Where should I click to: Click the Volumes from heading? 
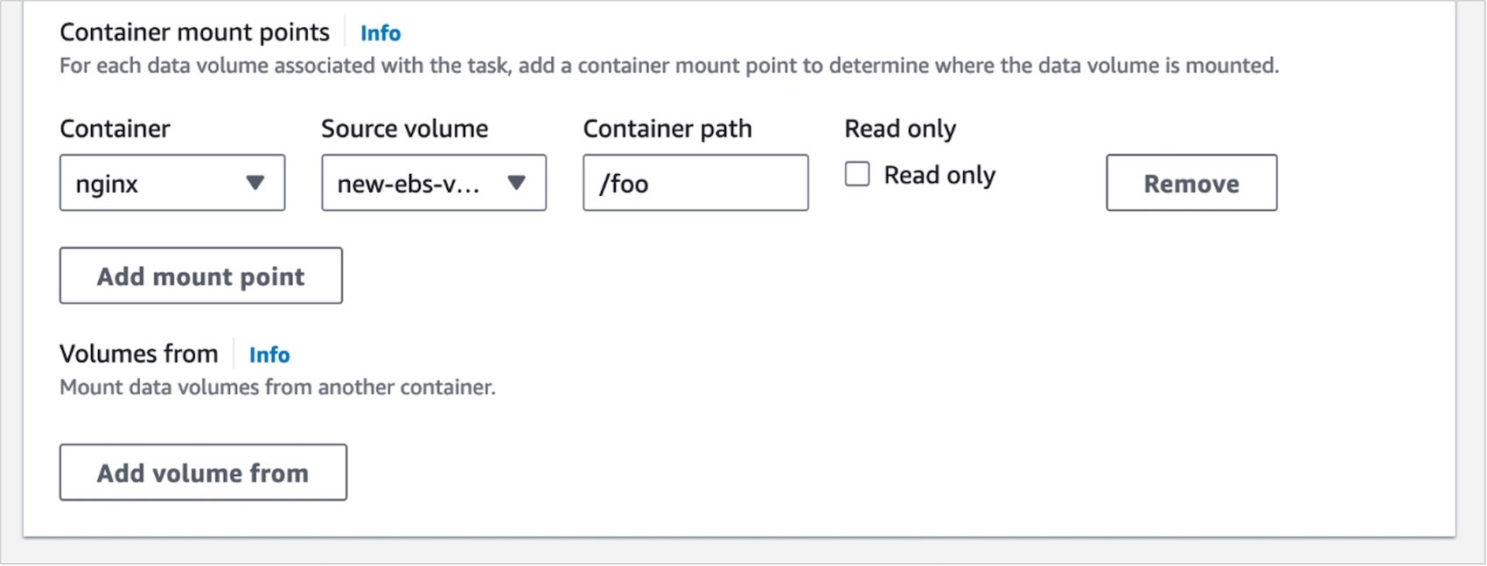(x=138, y=353)
